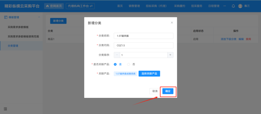Open 采购需求参数模板 in sidebar
The width and height of the screenshot is (261, 114).
point(18,27)
